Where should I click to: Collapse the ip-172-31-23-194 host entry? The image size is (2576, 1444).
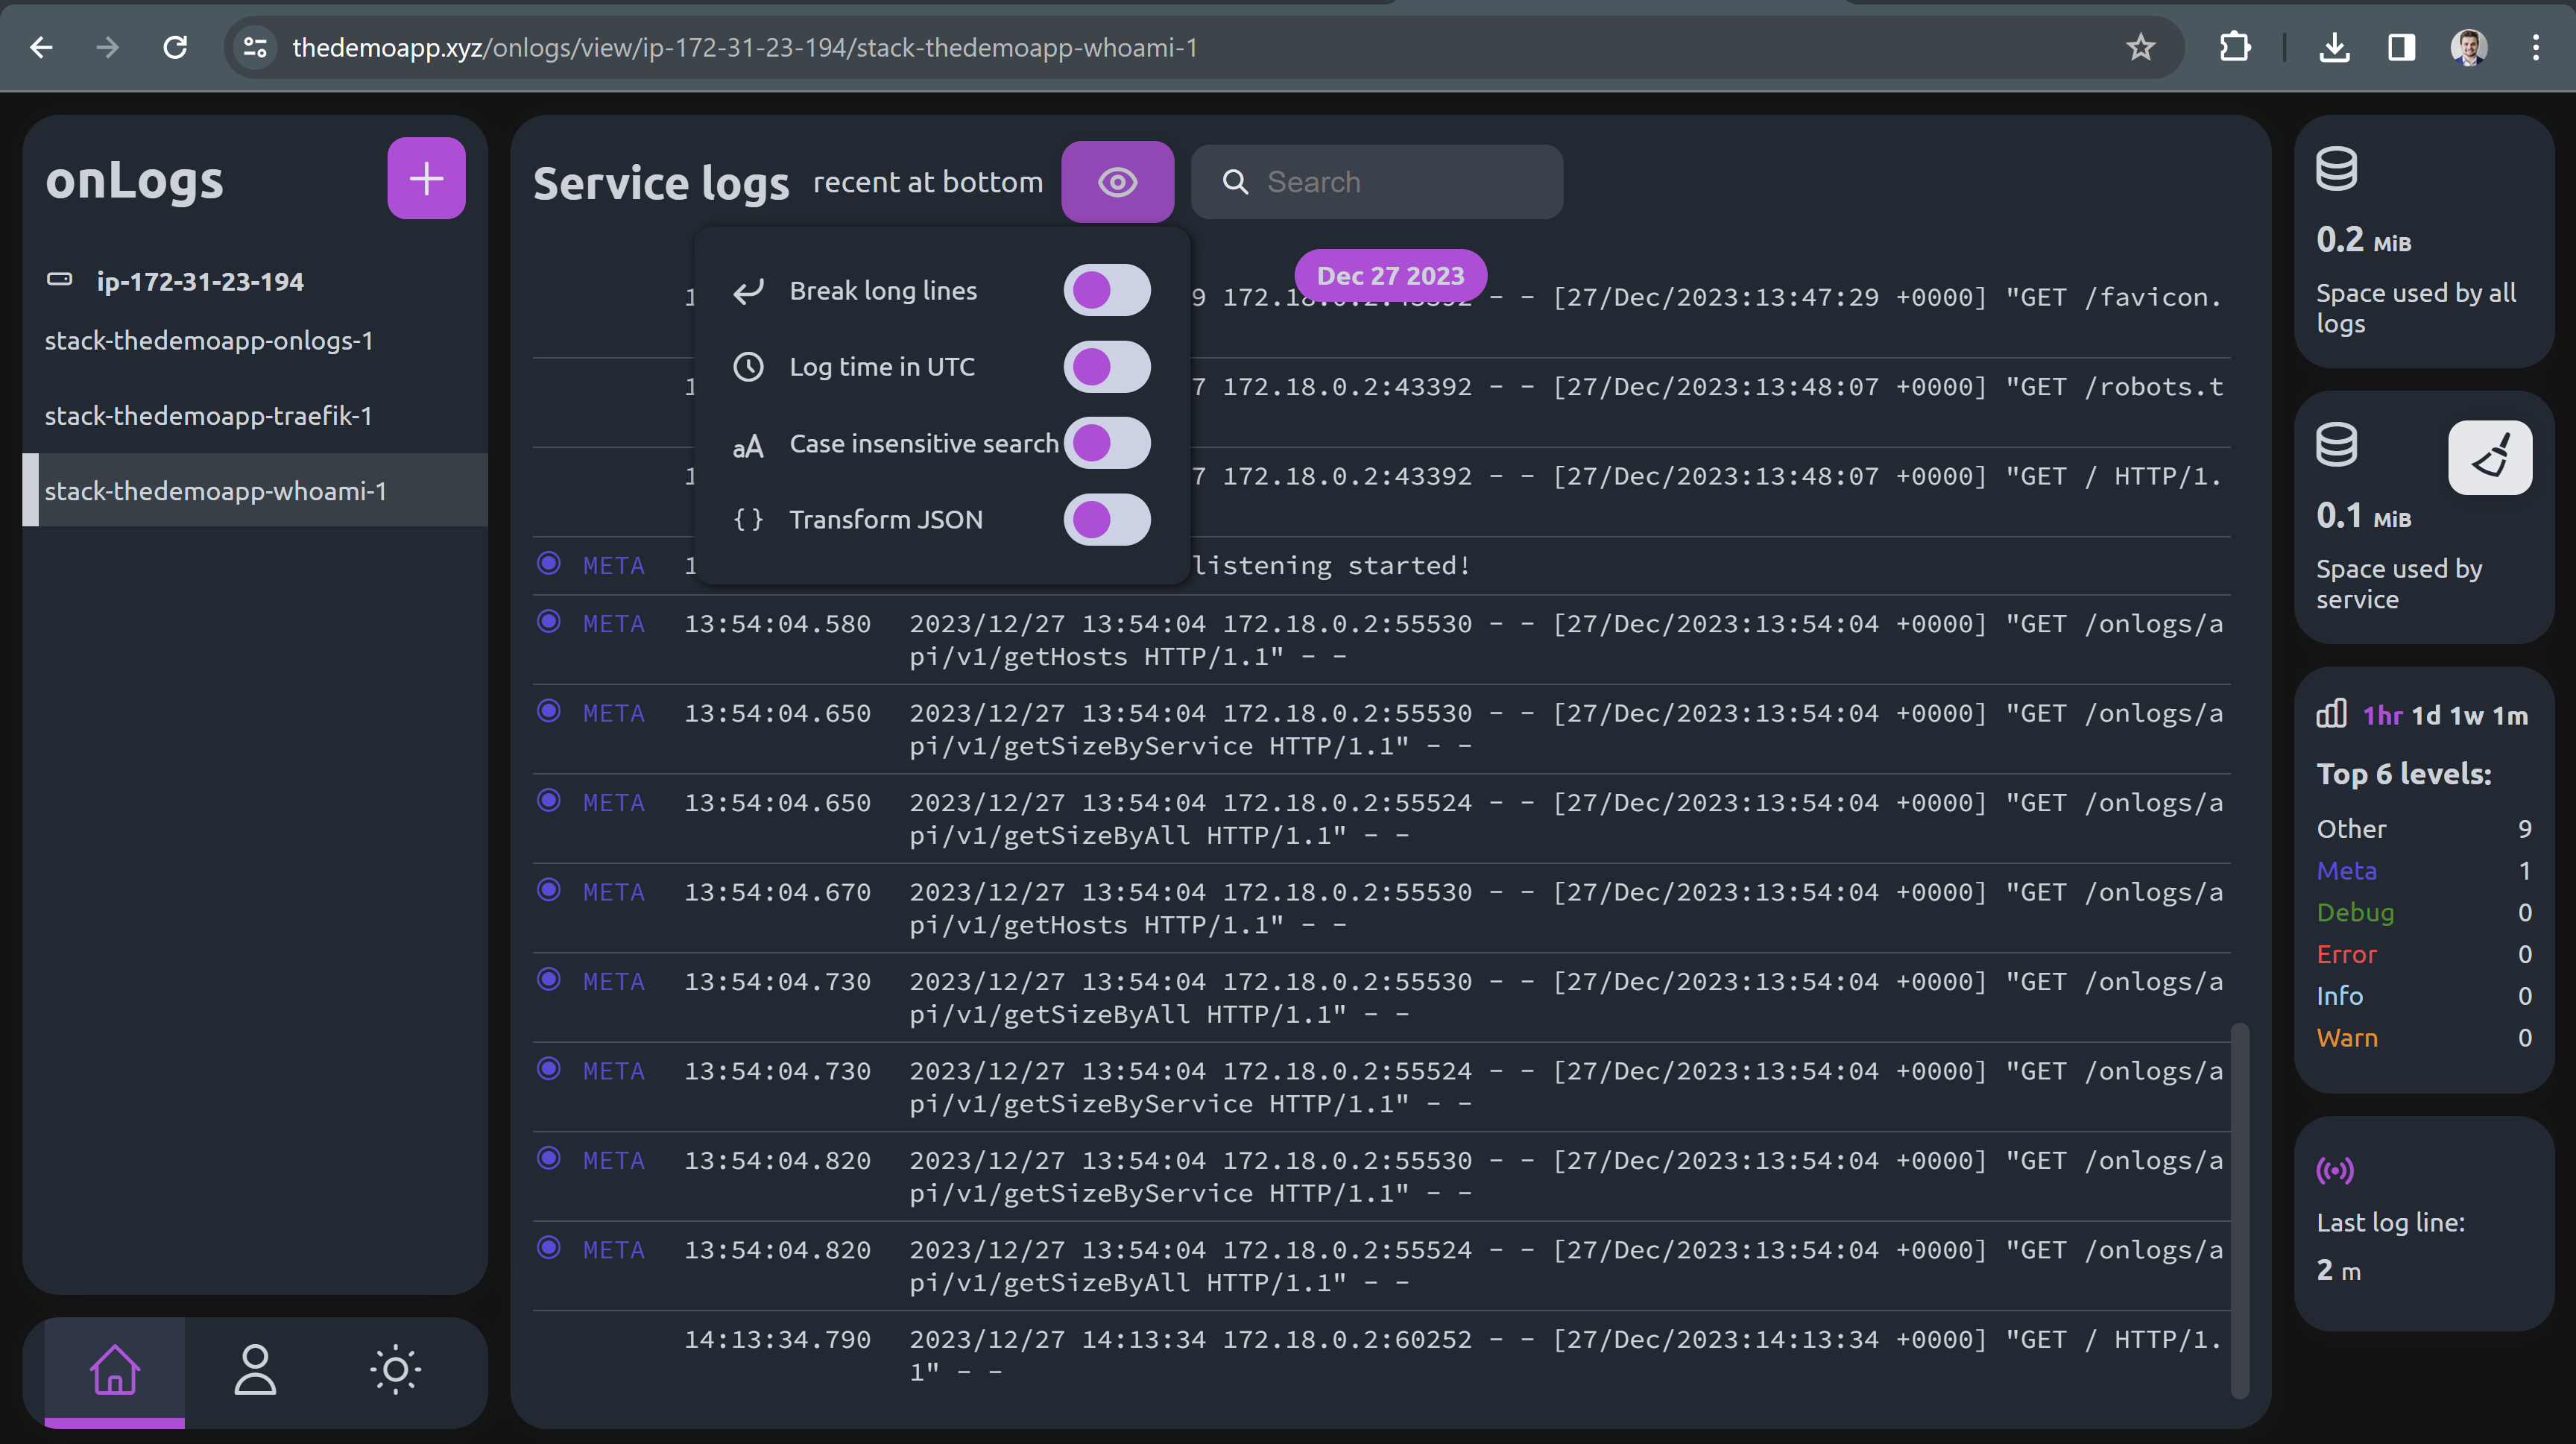point(200,281)
